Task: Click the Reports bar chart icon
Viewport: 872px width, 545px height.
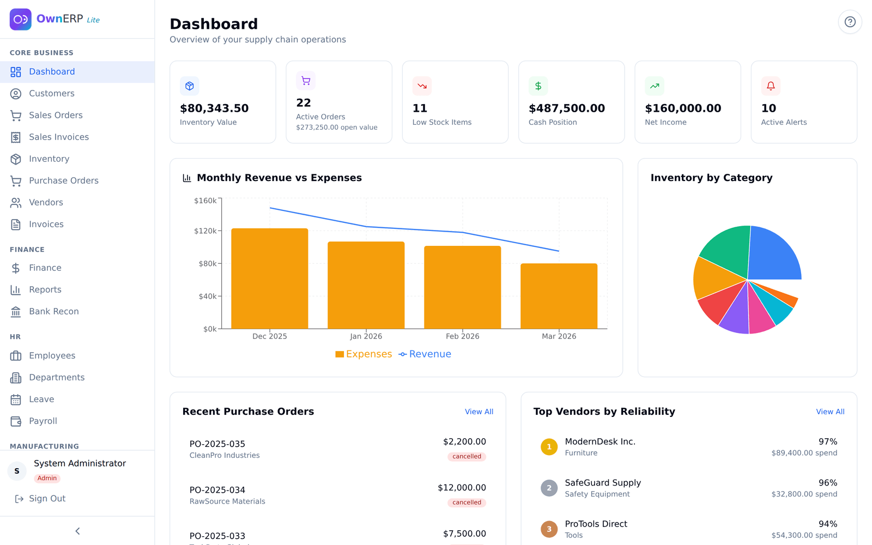Action: tap(16, 290)
